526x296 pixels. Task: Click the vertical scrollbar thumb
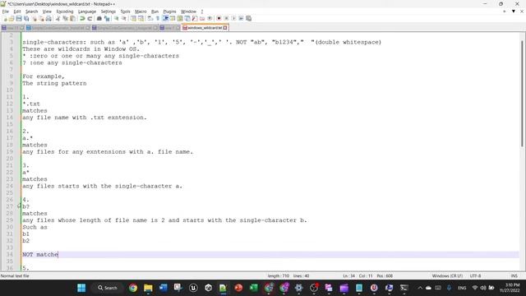coord(522,93)
